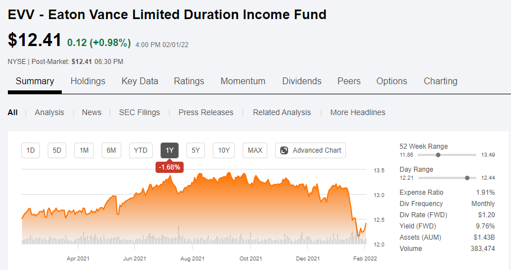Click the $12.41 share price
Viewport: 511px width, 270px height.
coord(35,40)
